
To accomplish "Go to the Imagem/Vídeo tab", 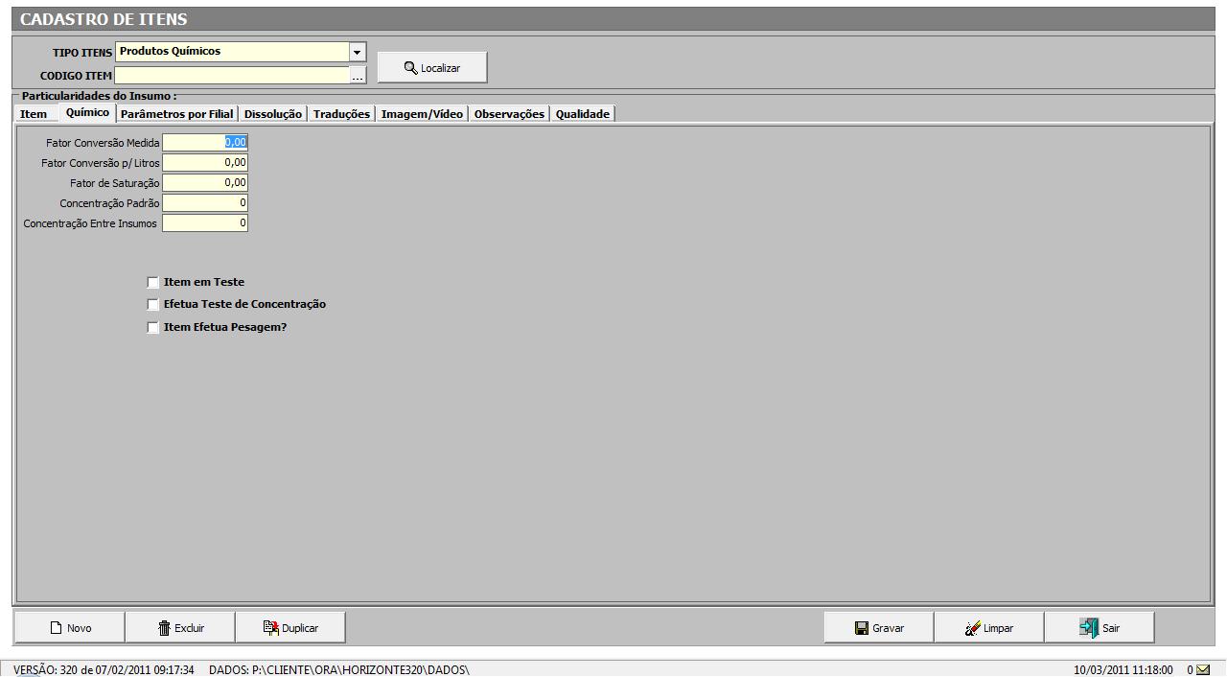I will point(422,114).
